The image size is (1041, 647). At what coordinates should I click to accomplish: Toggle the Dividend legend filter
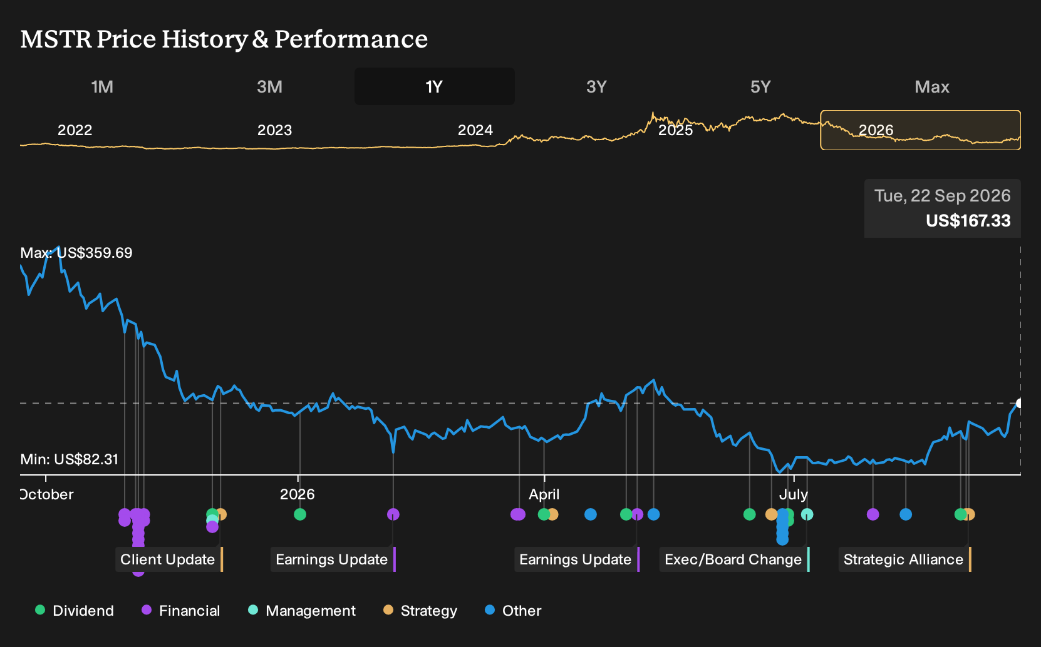coord(75,611)
